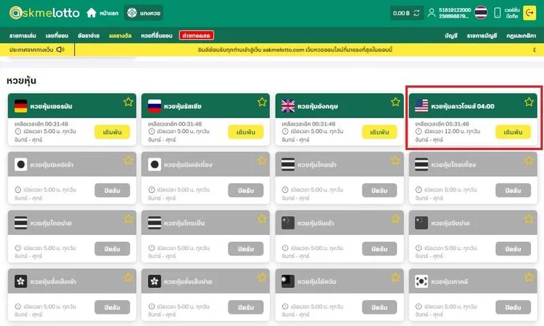The height and width of the screenshot is (326, 544).
Task: Toggle favorite star on English stock lottery
Action: (x=395, y=102)
